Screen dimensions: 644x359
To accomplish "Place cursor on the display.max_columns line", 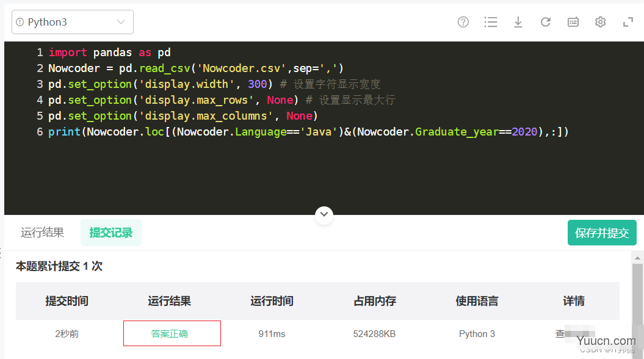I will [x=183, y=116].
